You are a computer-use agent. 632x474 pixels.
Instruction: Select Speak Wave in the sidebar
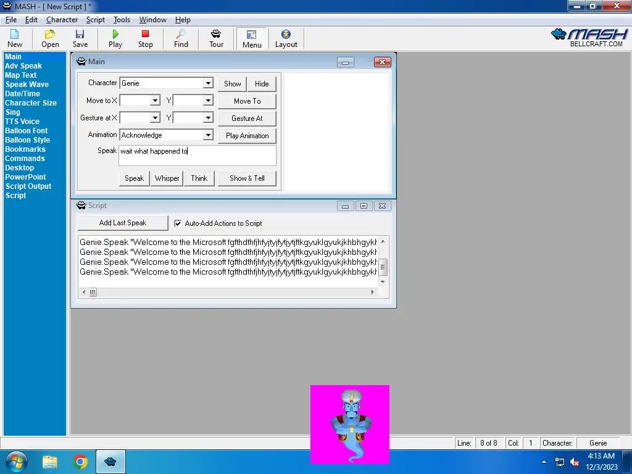click(27, 84)
